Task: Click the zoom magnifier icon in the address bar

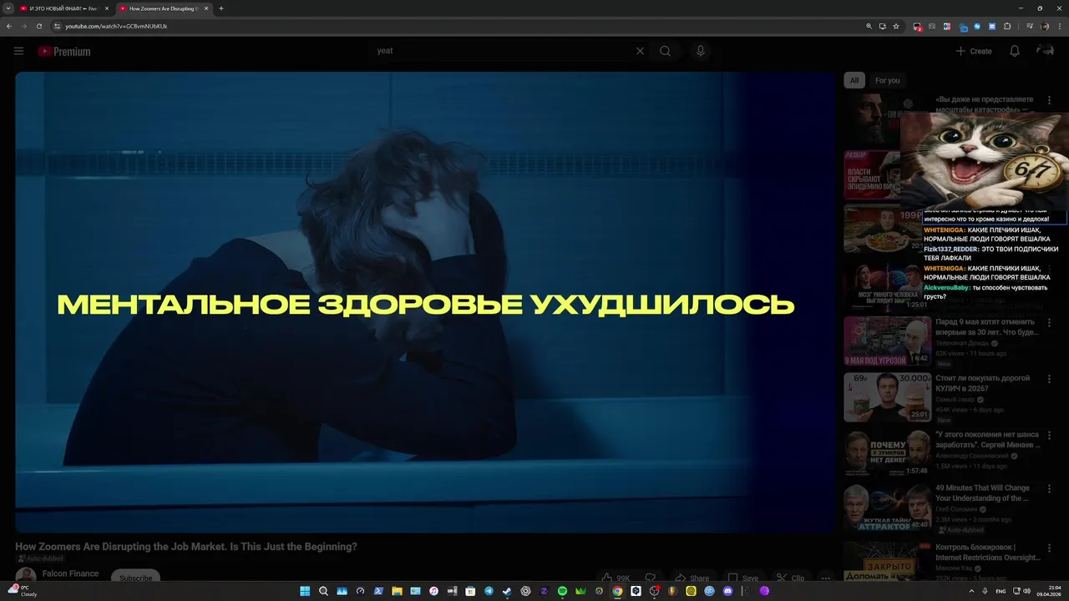Action: [869, 26]
